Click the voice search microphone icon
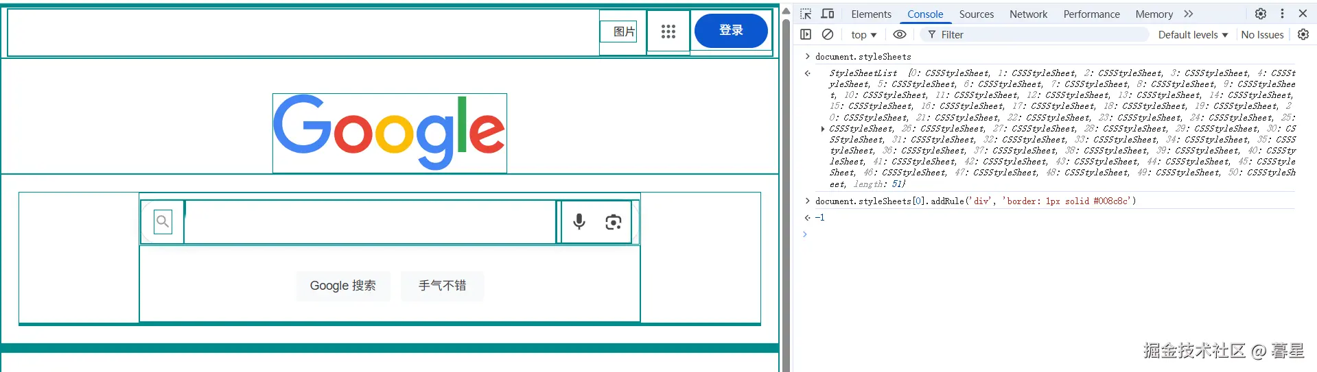Screen dimensions: 1317x372 click(x=579, y=222)
